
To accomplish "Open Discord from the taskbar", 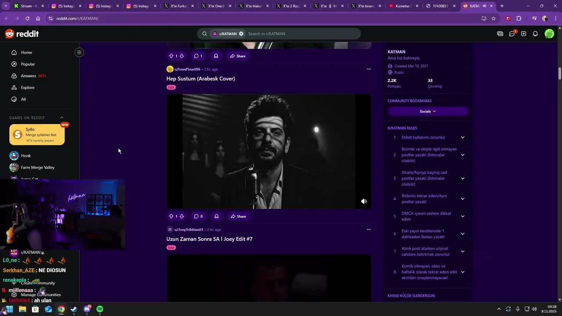I will (x=87, y=309).
